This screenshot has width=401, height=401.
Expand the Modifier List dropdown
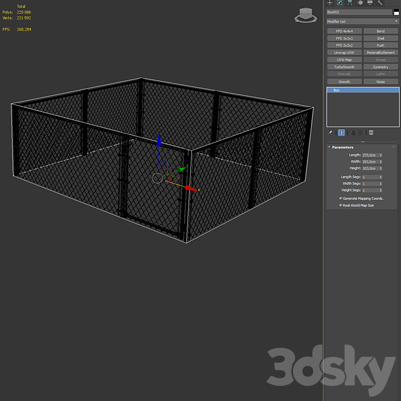tap(363, 22)
